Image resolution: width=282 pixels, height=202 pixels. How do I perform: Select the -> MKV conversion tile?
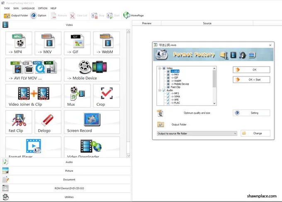click(48, 43)
